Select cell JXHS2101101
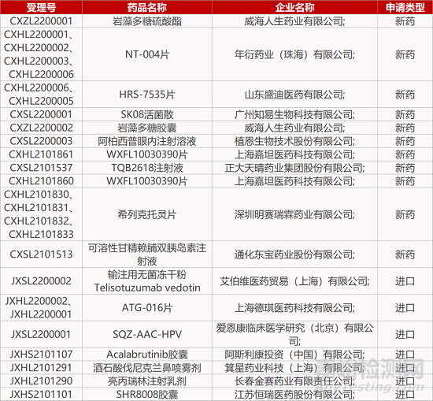Image resolution: width=433 pixels, height=401 pixels. coord(41,394)
